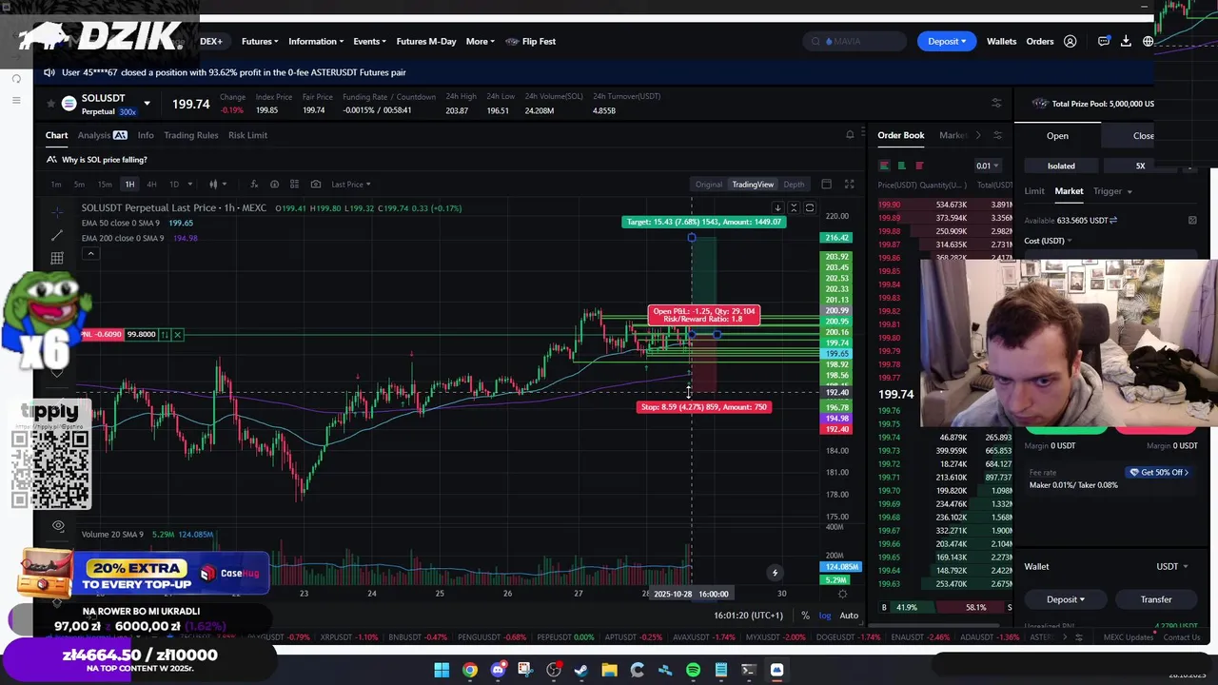Toggle Auto scale on price axis
The image size is (1218, 685).
click(x=849, y=616)
